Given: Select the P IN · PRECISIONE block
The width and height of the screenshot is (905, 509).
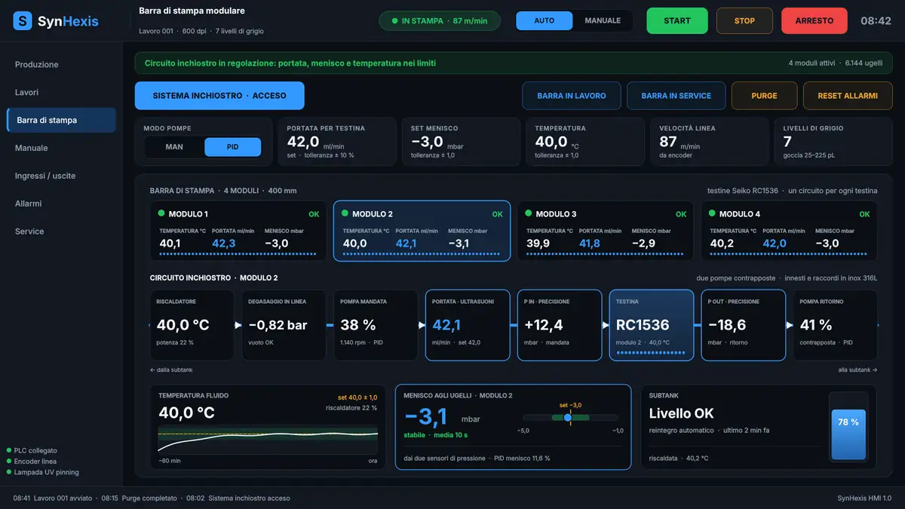Looking at the screenshot, I should (560, 325).
